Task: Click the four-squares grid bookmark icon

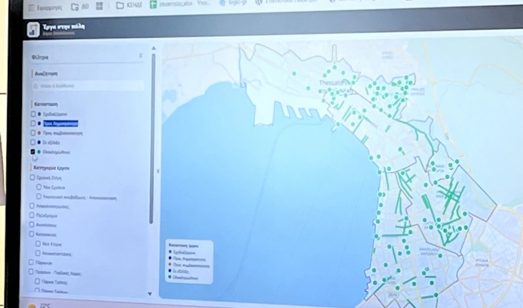Action: (99, 6)
